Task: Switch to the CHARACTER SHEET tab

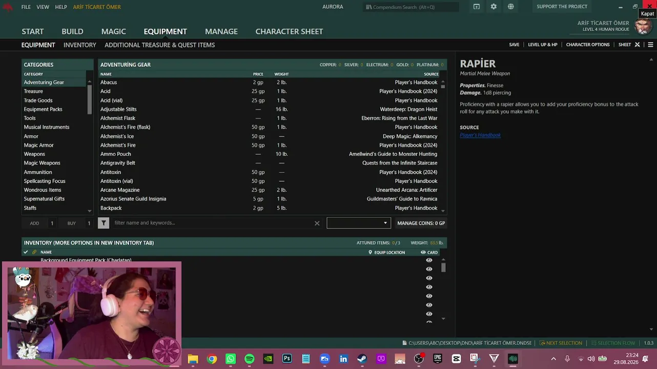Action: tap(289, 31)
